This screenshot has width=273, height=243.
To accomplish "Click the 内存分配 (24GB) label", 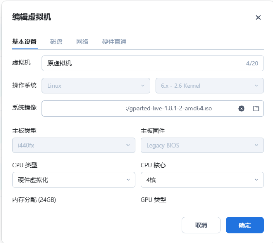I will pos(34,200).
